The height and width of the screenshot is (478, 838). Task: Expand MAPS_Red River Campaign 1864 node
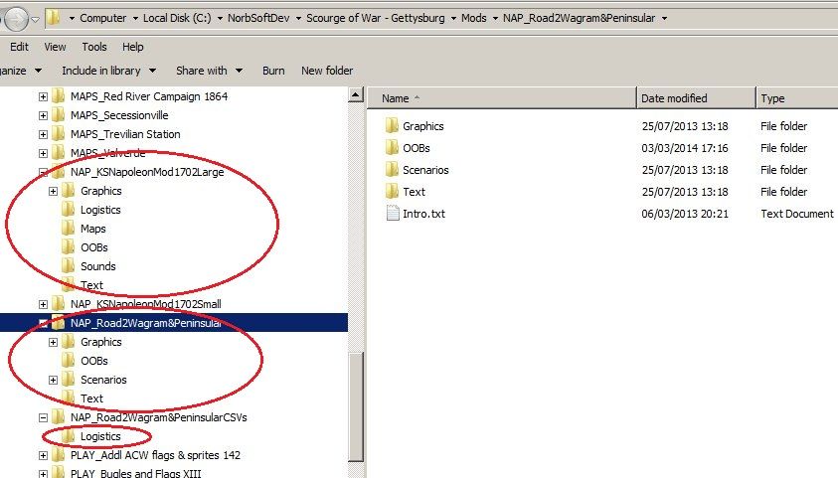(x=44, y=96)
